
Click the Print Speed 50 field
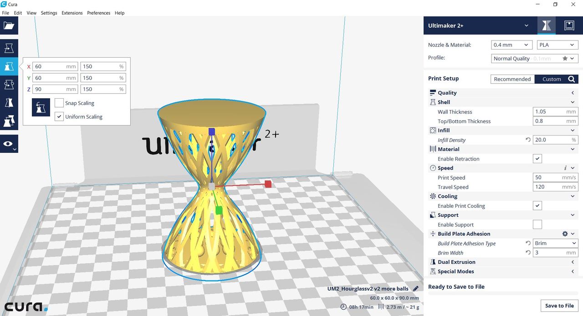(x=555, y=177)
